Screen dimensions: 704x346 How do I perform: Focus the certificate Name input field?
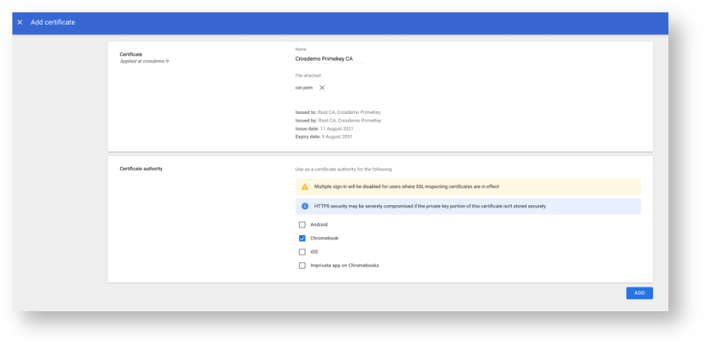coord(328,59)
